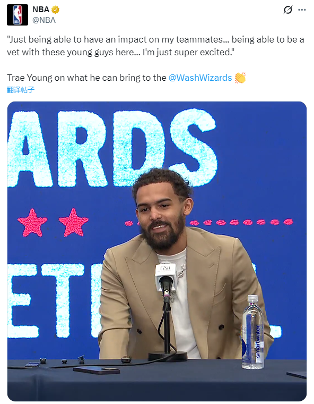Screen dimensions: 314x404
Task: Open the Trae Young press conference video
Action: tap(157, 251)
